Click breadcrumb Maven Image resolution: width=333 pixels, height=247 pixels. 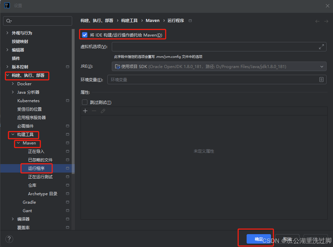tap(152, 21)
